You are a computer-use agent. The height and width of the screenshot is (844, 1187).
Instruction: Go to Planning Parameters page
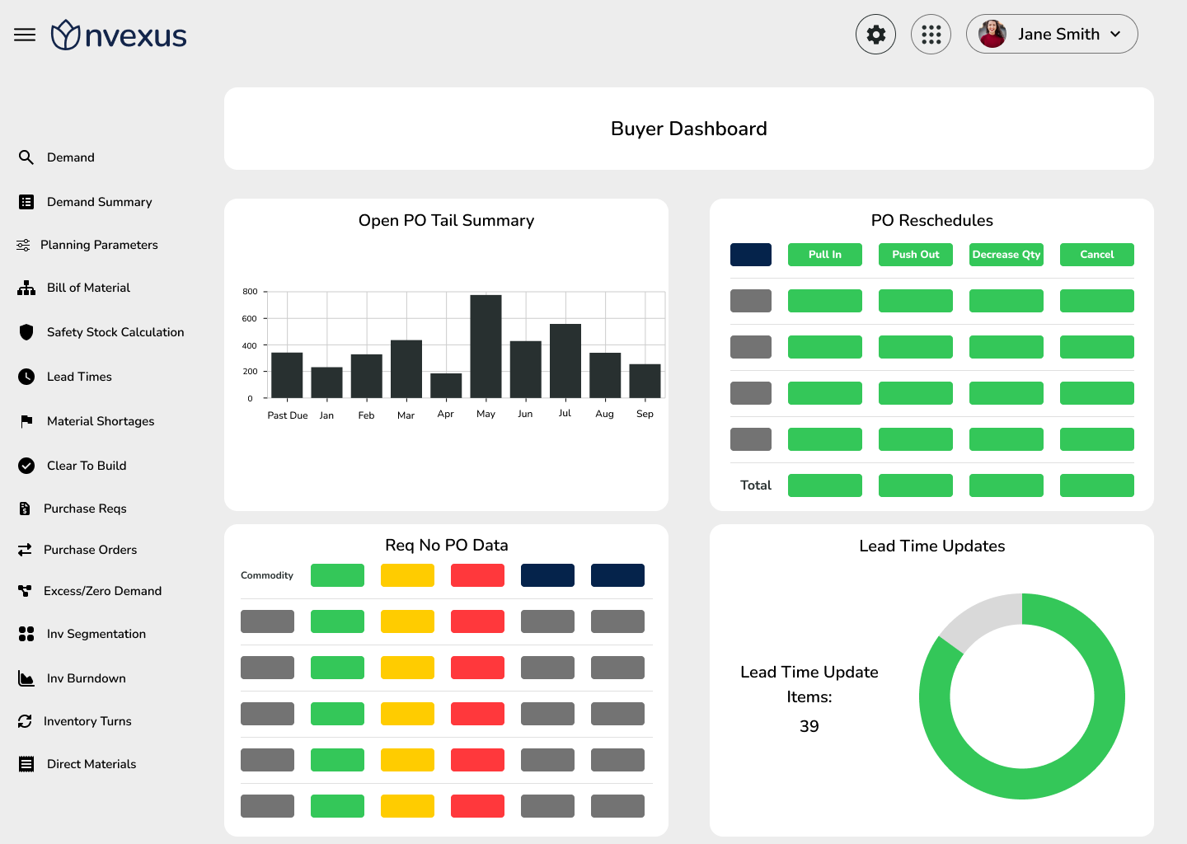coord(99,245)
